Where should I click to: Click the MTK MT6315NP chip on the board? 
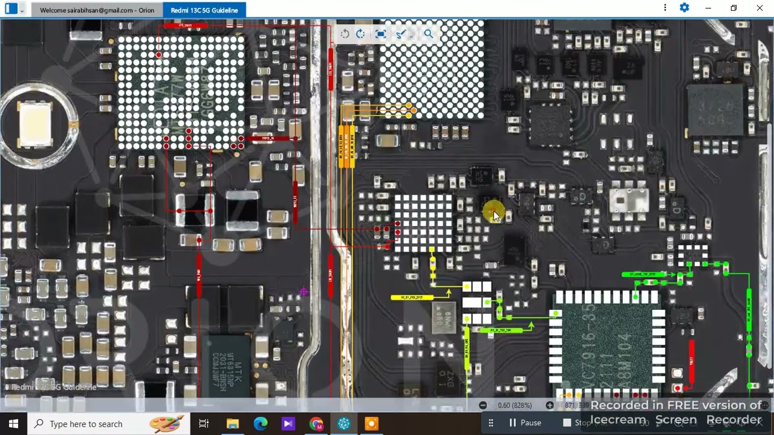coord(229,366)
